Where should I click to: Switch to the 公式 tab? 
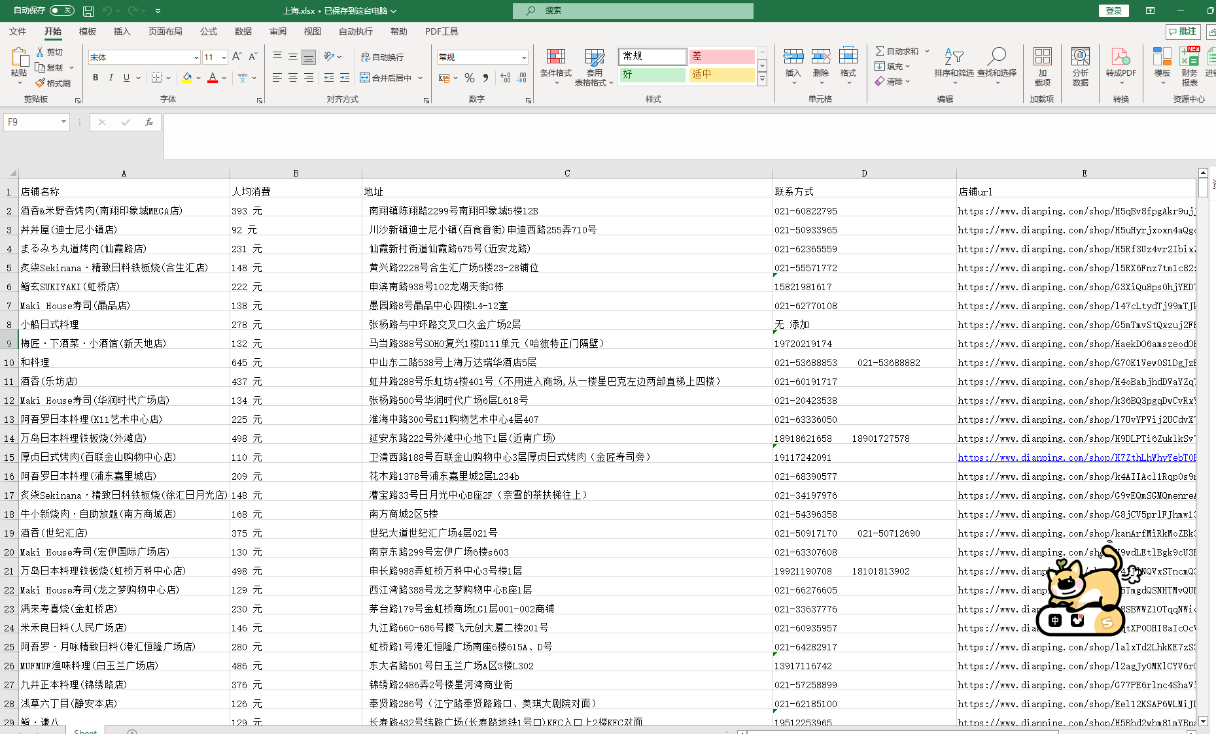[x=209, y=31]
